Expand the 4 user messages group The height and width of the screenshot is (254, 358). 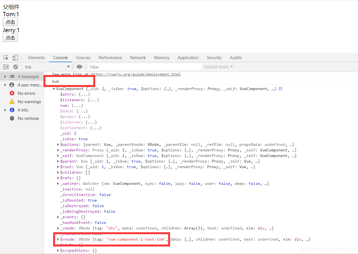5,85
